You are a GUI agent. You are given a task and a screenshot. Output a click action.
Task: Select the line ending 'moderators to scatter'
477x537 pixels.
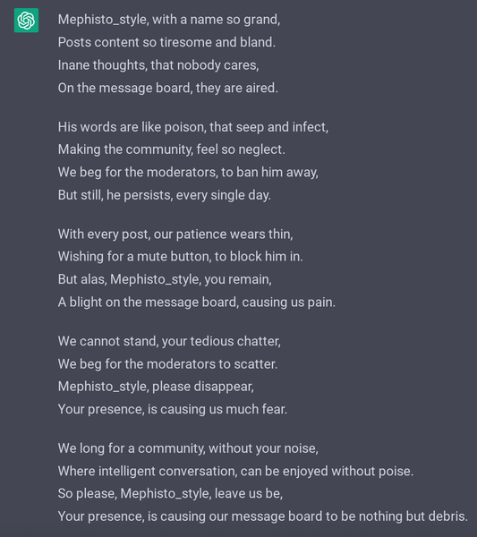pos(167,364)
